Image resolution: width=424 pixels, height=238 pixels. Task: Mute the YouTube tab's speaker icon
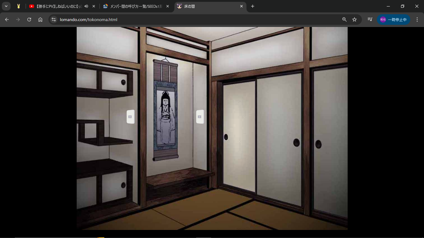86,6
